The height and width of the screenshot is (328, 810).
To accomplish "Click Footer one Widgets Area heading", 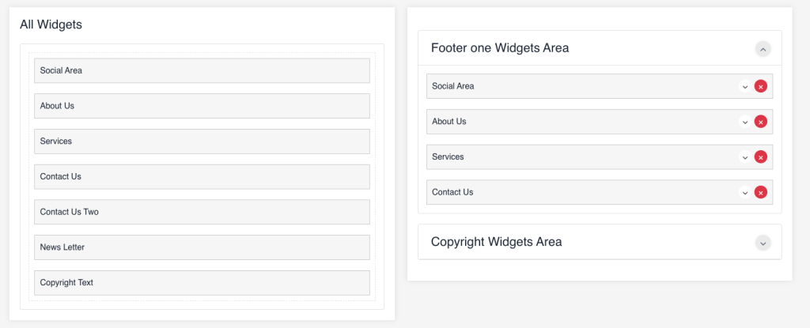I will [500, 48].
